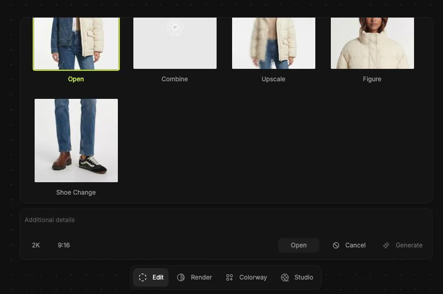443x294 pixels.
Task: Select the Open preset thumbnail
Action: [x=77, y=43]
